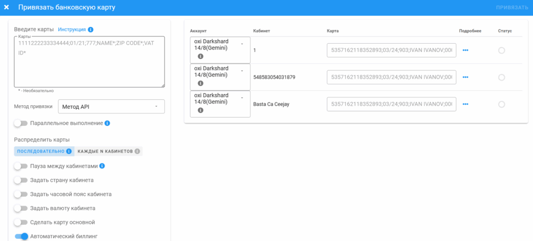Click card input for Basta Ca Ceejay
Image resolution: width=533 pixels, height=241 pixels.
coord(391,104)
